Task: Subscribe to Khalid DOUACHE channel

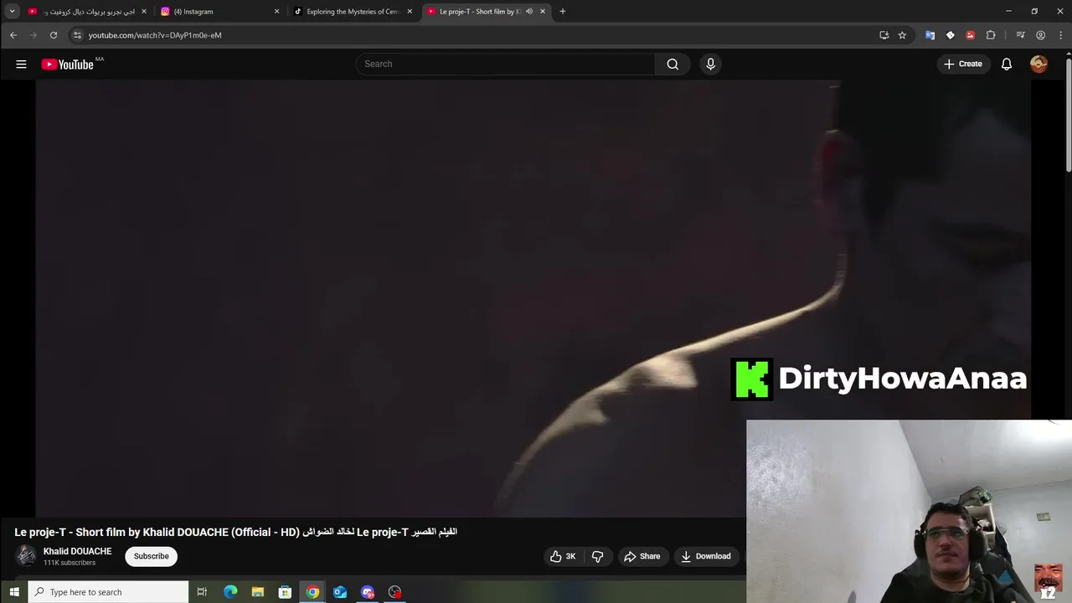Action: pyautogui.click(x=152, y=556)
